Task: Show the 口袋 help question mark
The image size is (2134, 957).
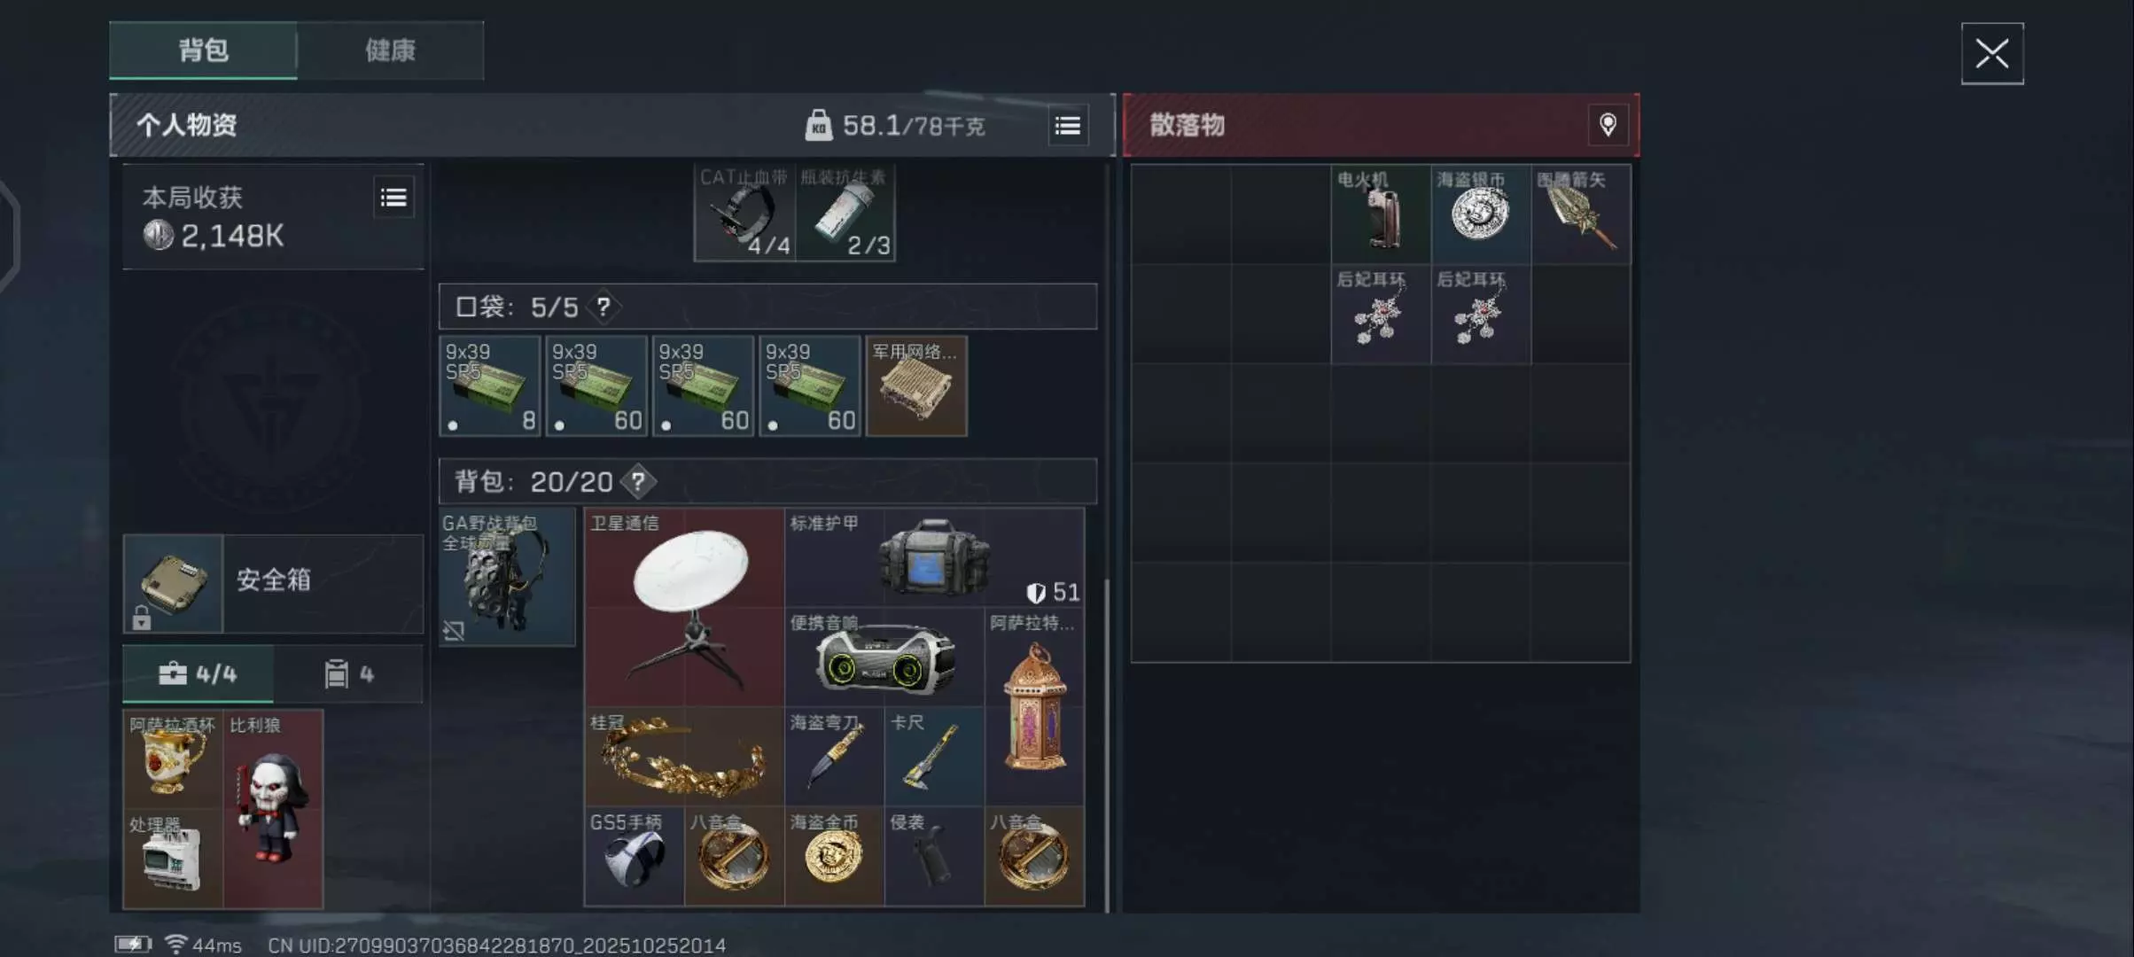Action: (604, 307)
